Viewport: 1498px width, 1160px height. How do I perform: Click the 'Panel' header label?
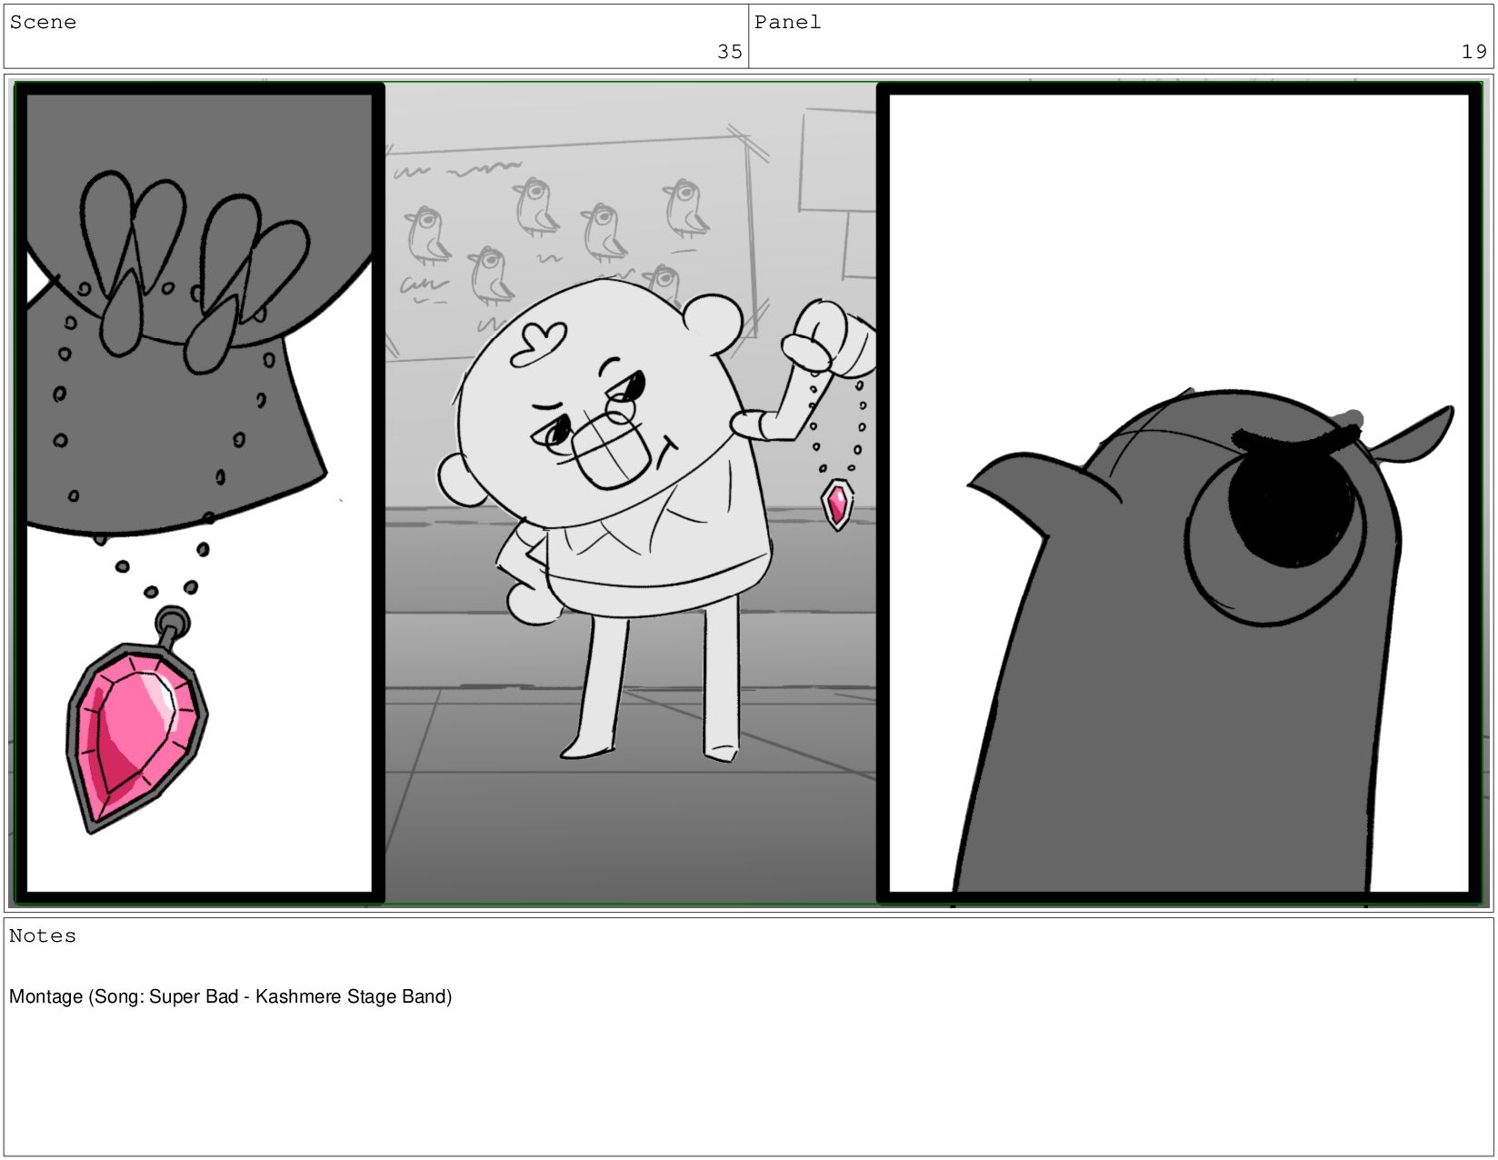pos(787,23)
